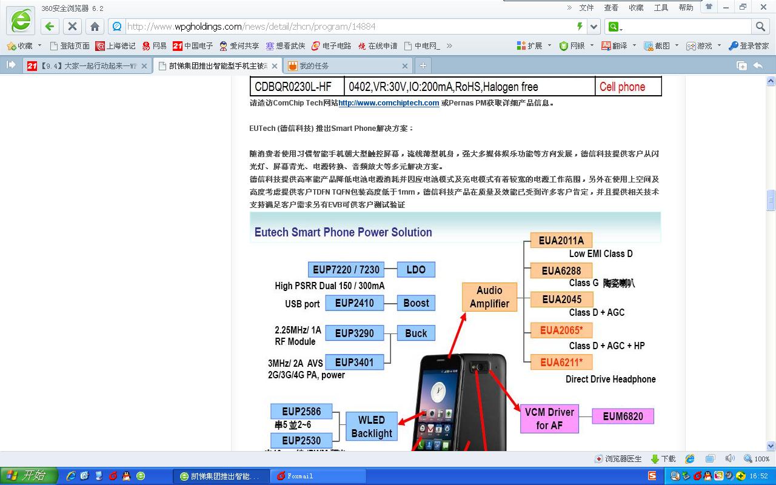This screenshot has height=485, width=776.
Task: Open the address bar history dropdown
Action: pos(594,26)
